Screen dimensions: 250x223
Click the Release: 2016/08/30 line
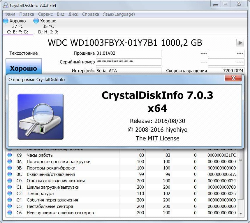pyautogui.click(x=158, y=121)
